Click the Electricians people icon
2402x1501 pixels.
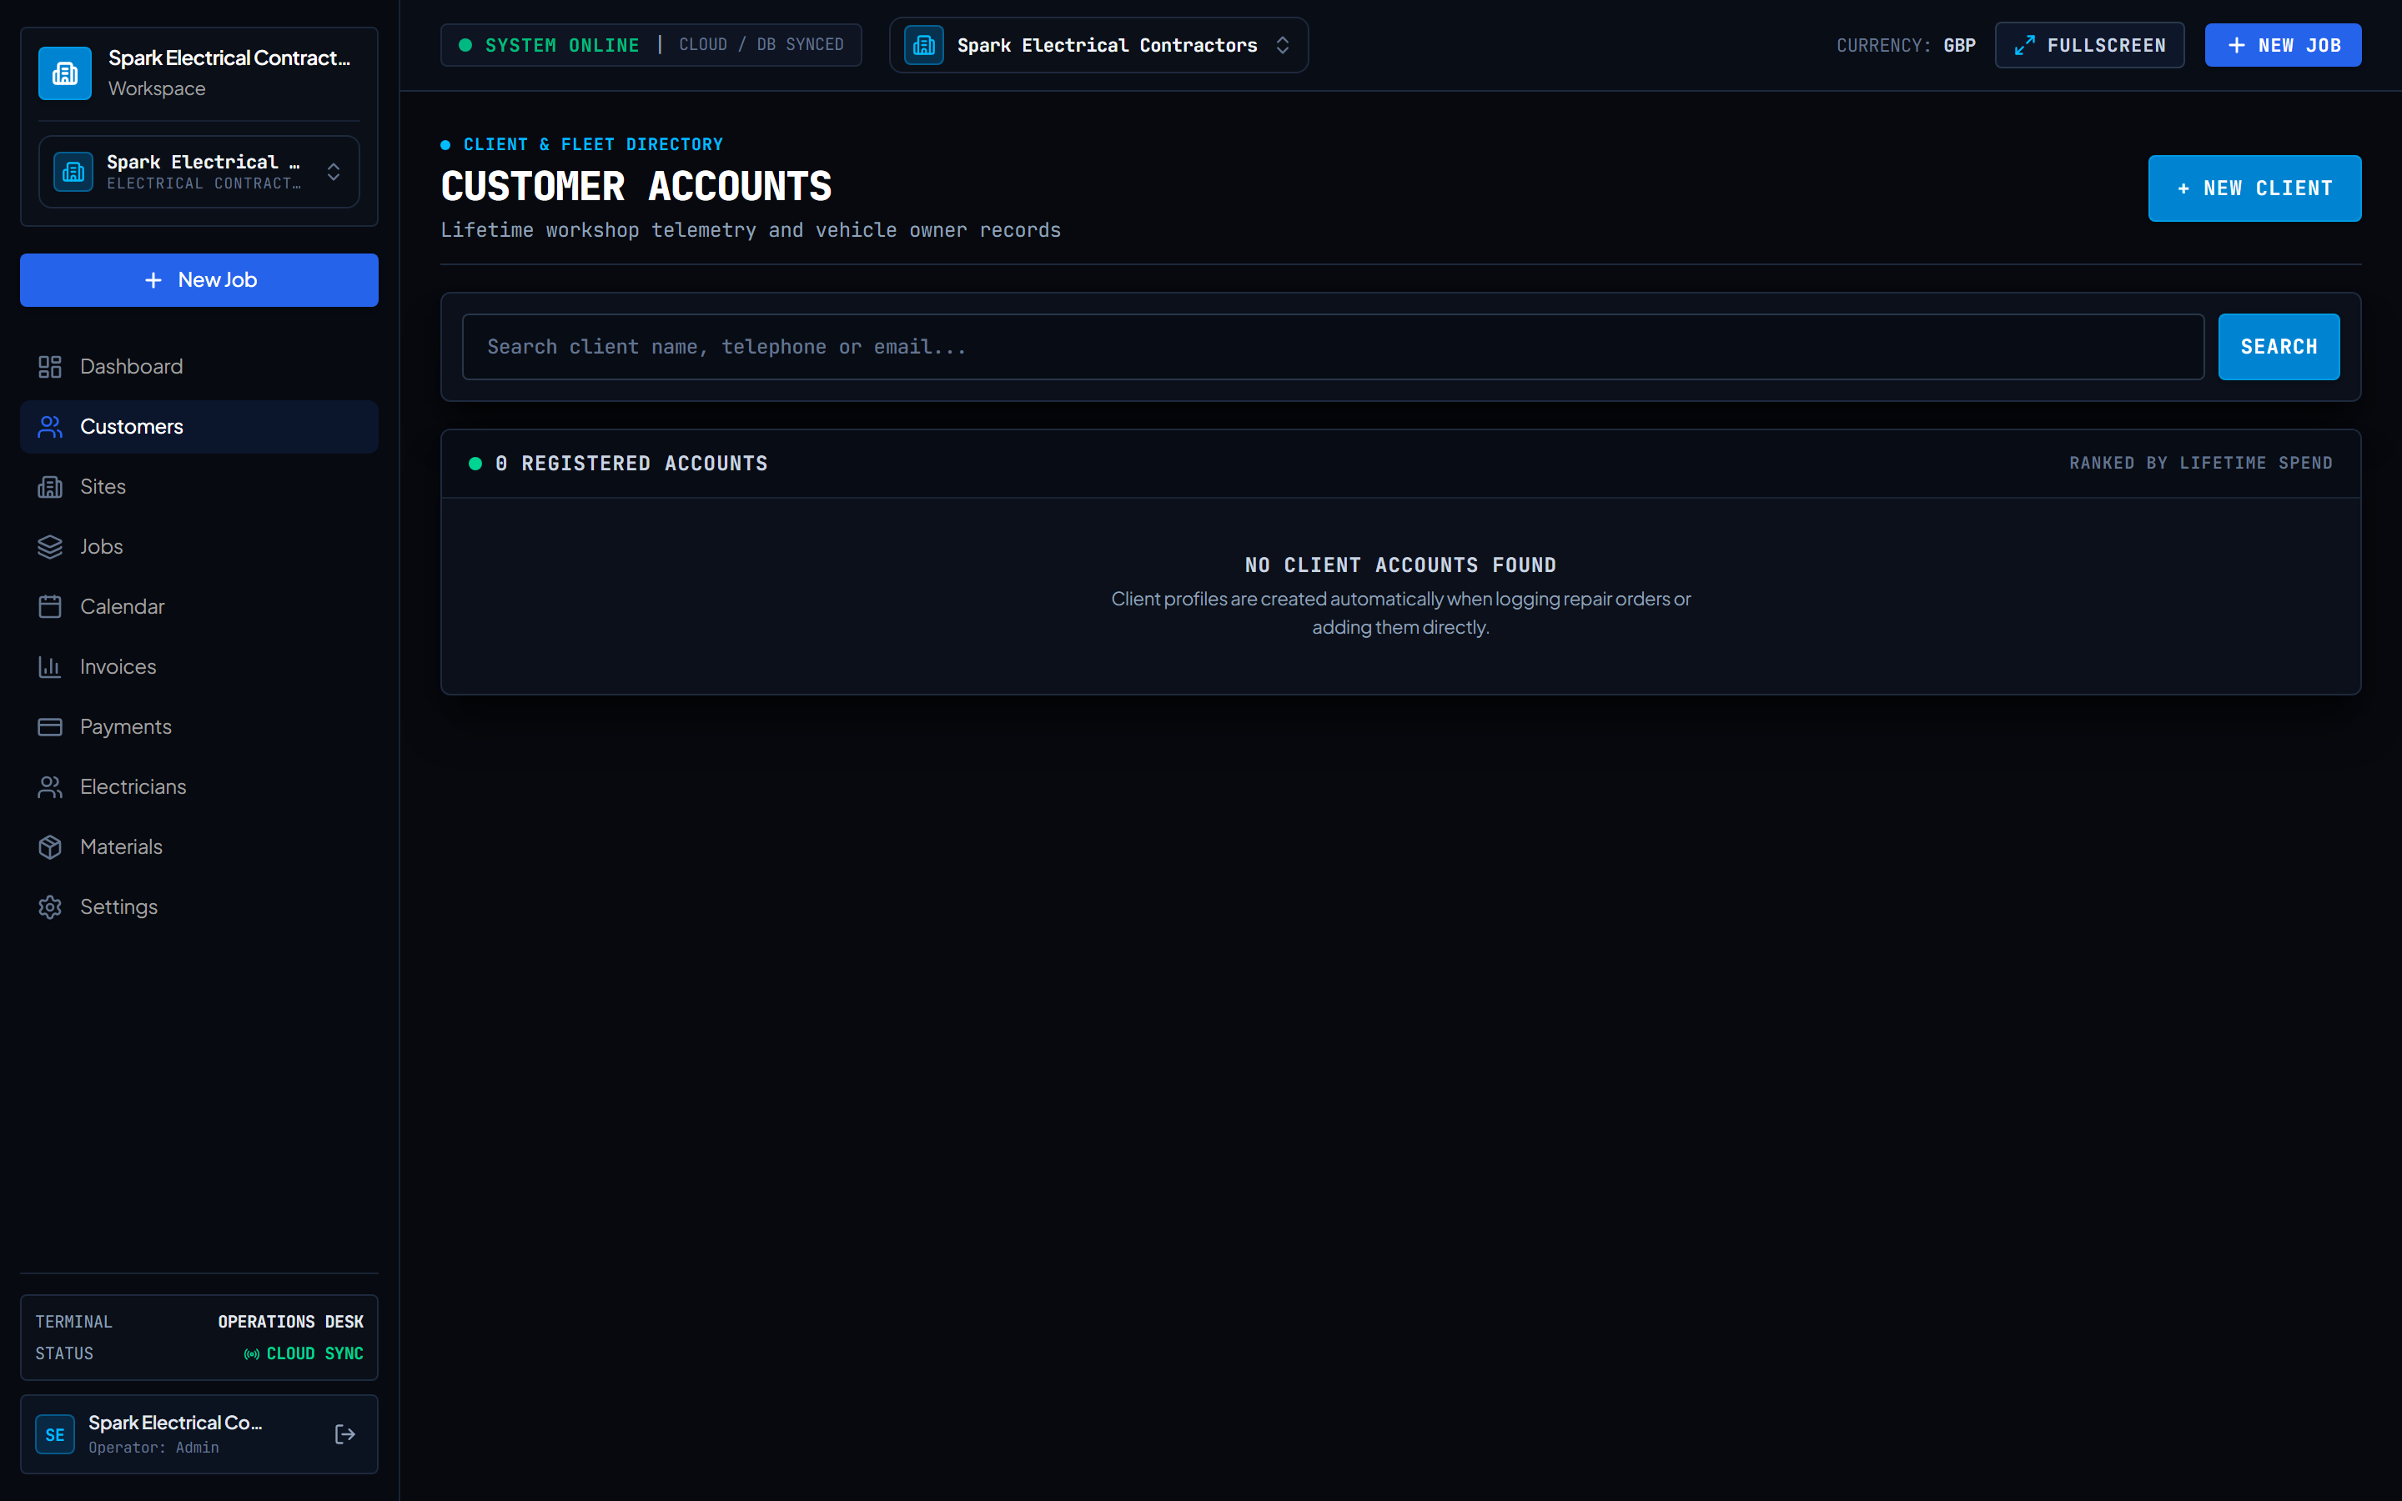click(x=50, y=787)
